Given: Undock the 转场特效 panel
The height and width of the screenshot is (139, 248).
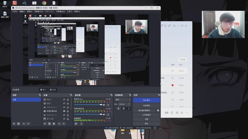Looking at the screenshot, I should pyautogui.click(x=130, y=95).
